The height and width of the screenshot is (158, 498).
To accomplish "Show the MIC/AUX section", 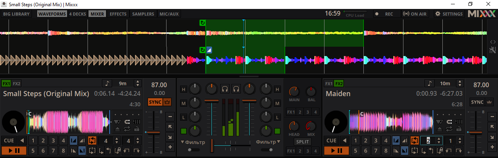I will pyautogui.click(x=169, y=14).
